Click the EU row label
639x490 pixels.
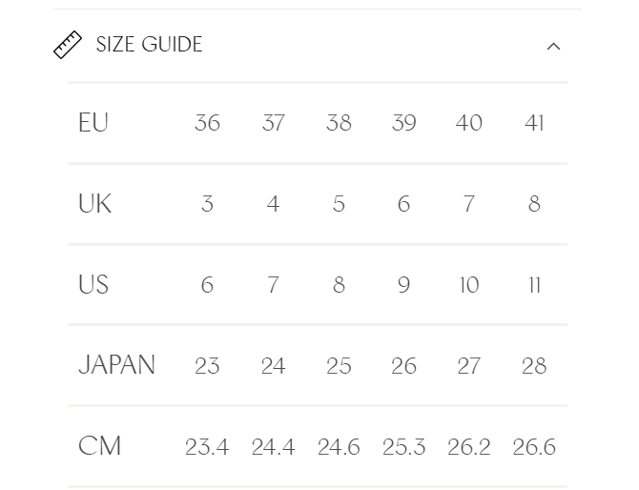coord(93,122)
